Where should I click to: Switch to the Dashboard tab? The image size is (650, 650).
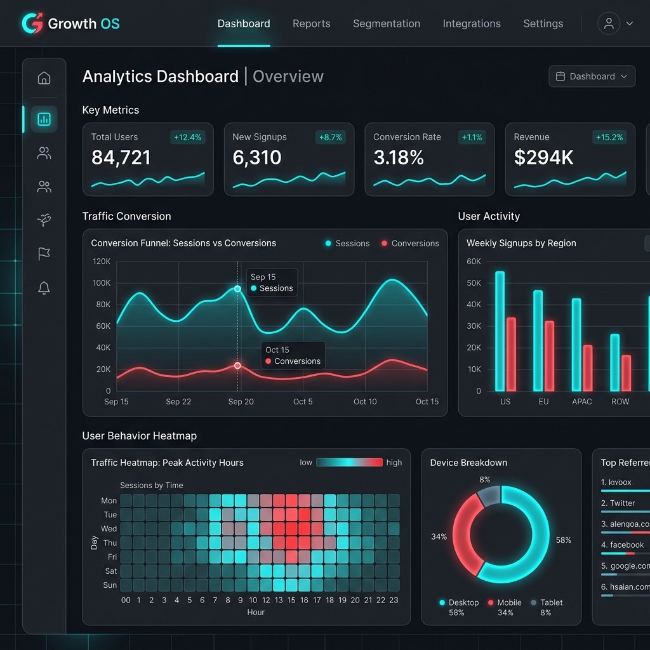[244, 23]
